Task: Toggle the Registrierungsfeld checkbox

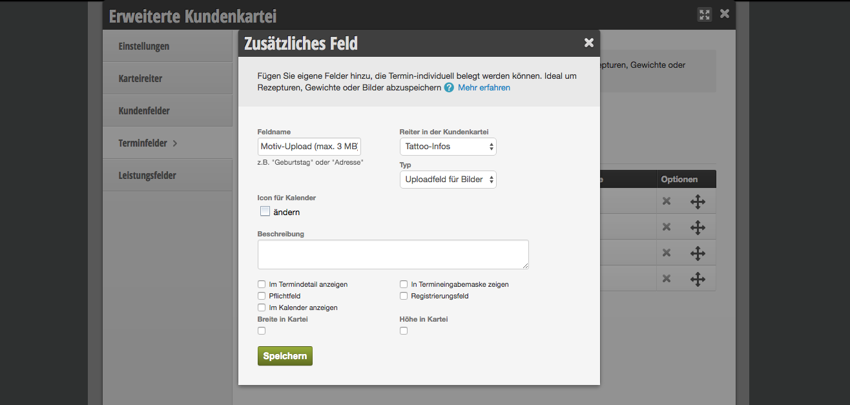Action: [404, 296]
